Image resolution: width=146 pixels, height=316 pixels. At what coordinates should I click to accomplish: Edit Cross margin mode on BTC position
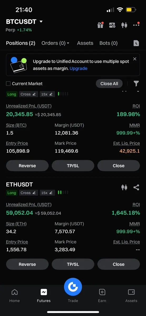(29, 94)
